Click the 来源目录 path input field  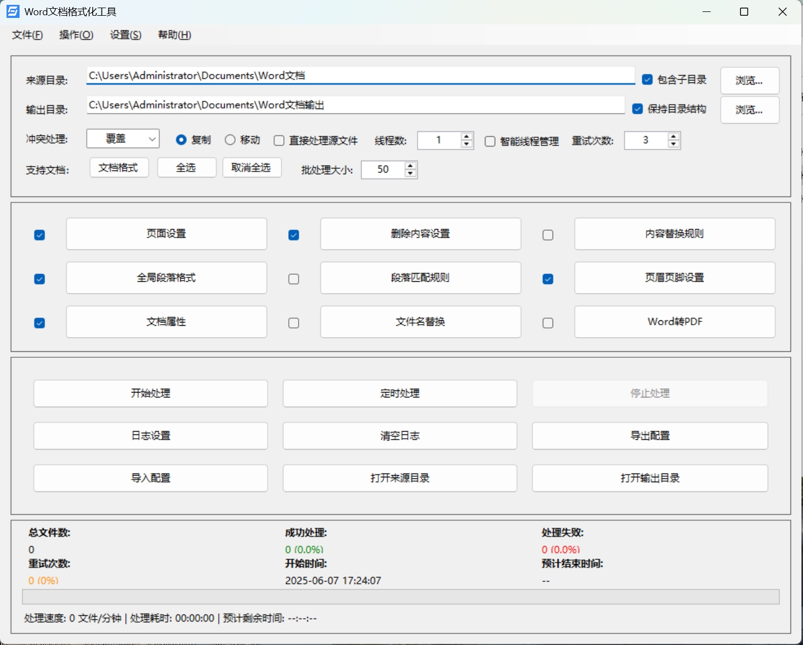(x=361, y=75)
